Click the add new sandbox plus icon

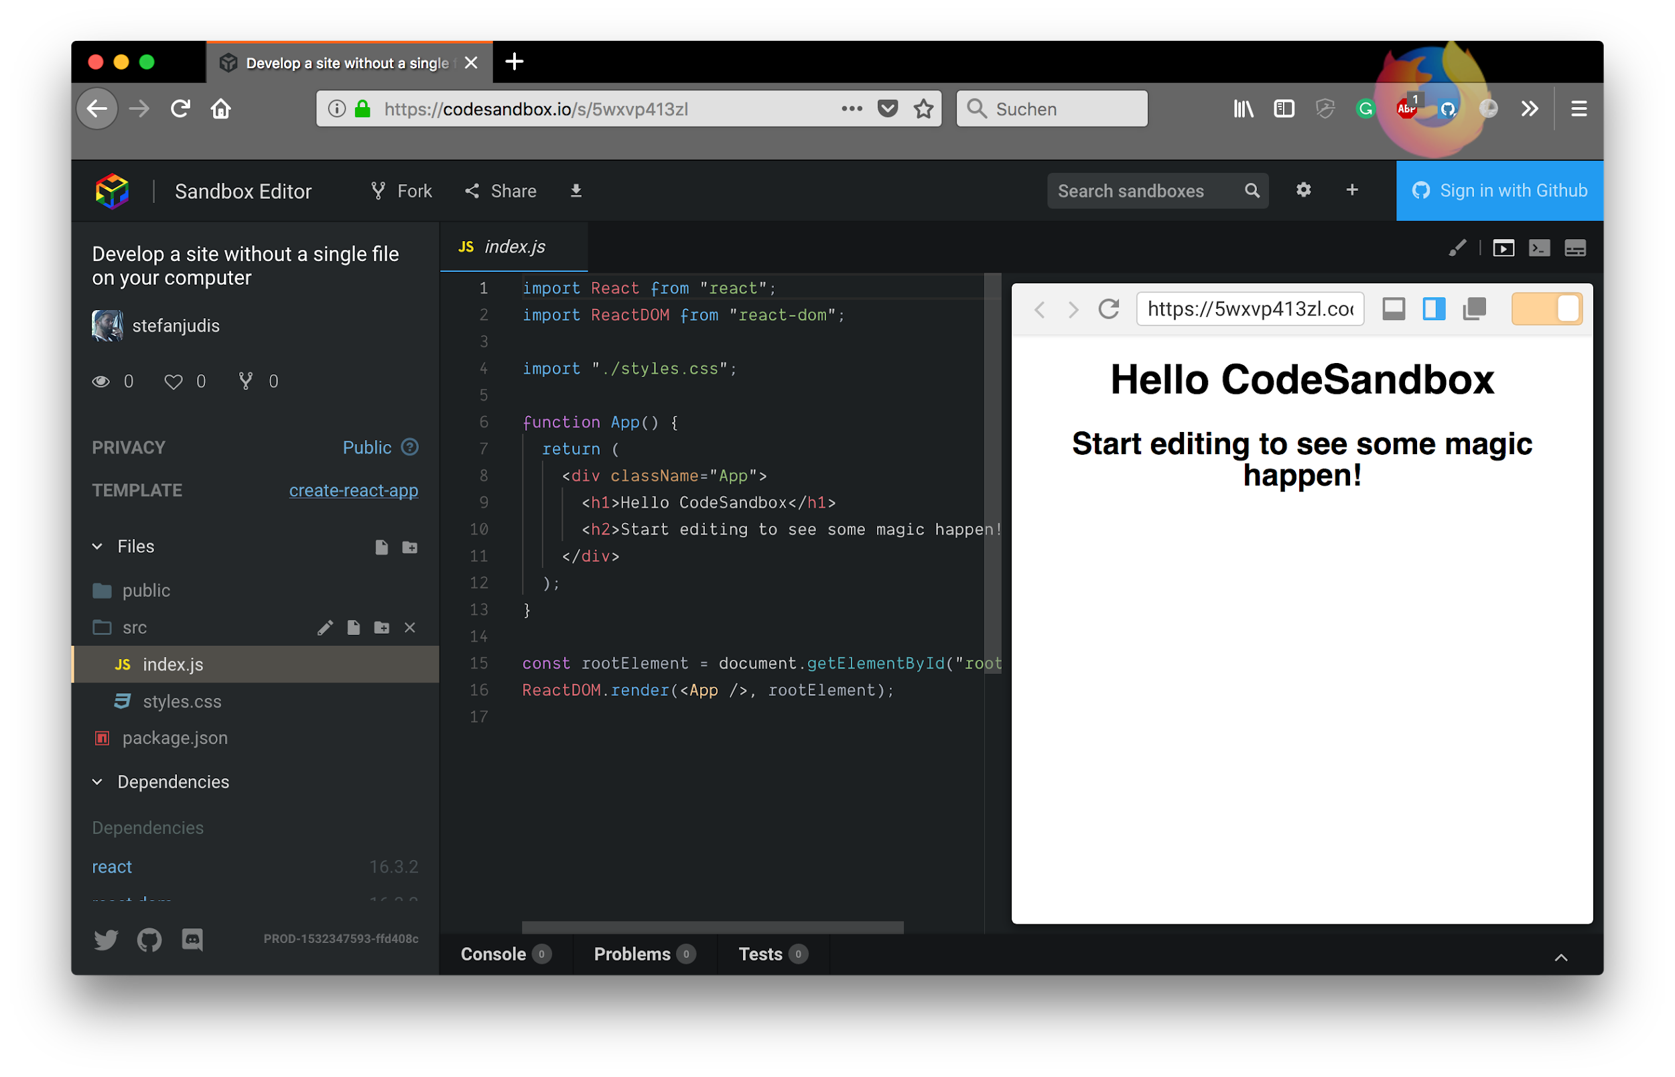(1353, 190)
